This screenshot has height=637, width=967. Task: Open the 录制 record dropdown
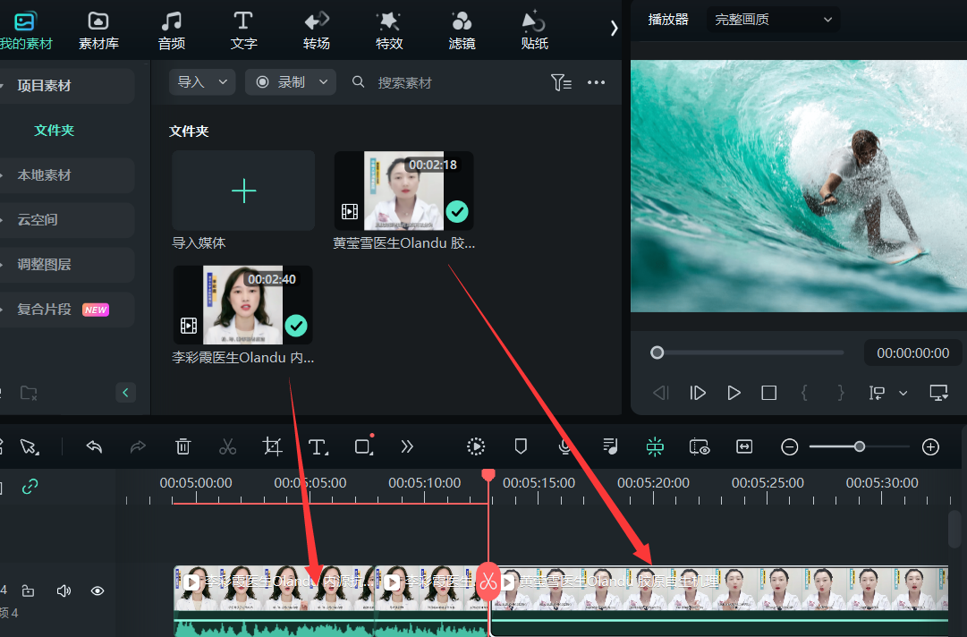coord(291,82)
